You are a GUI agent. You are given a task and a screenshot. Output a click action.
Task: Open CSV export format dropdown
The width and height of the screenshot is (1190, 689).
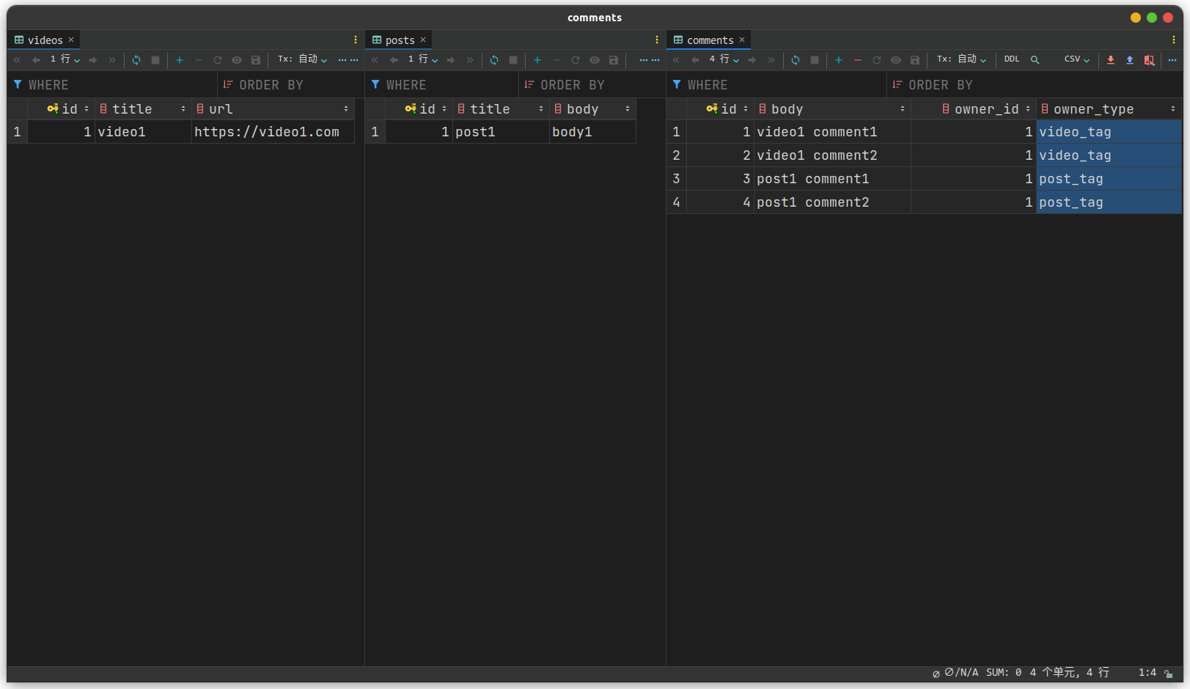point(1077,59)
